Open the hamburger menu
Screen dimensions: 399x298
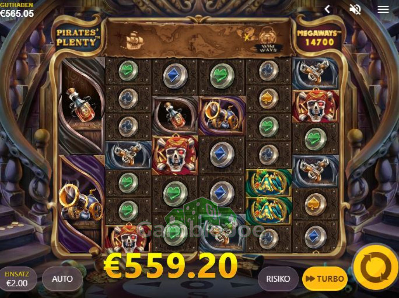click(x=383, y=9)
